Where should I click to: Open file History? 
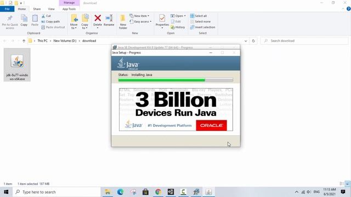coord(178,27)
